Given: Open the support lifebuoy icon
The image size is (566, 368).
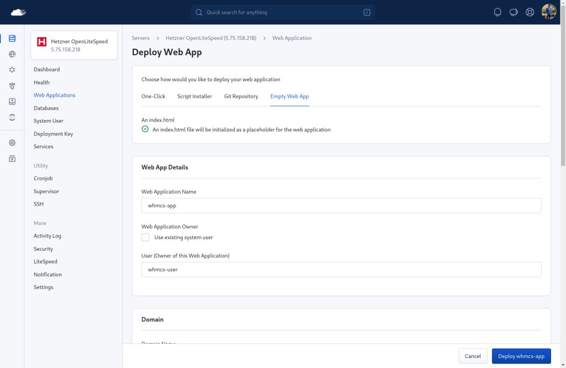Looking at the screenshot, I should pos(530,12).
